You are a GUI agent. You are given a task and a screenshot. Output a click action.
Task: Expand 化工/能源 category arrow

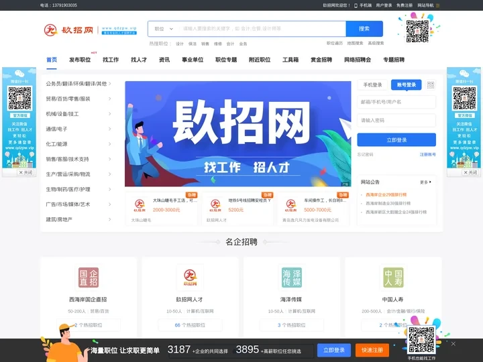point(110,143)
